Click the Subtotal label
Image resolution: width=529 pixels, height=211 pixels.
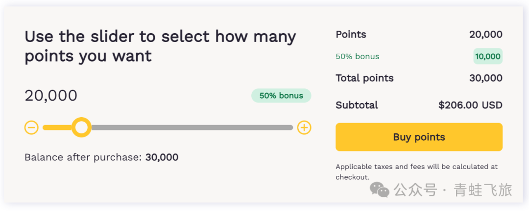click(x=357, y=105)
